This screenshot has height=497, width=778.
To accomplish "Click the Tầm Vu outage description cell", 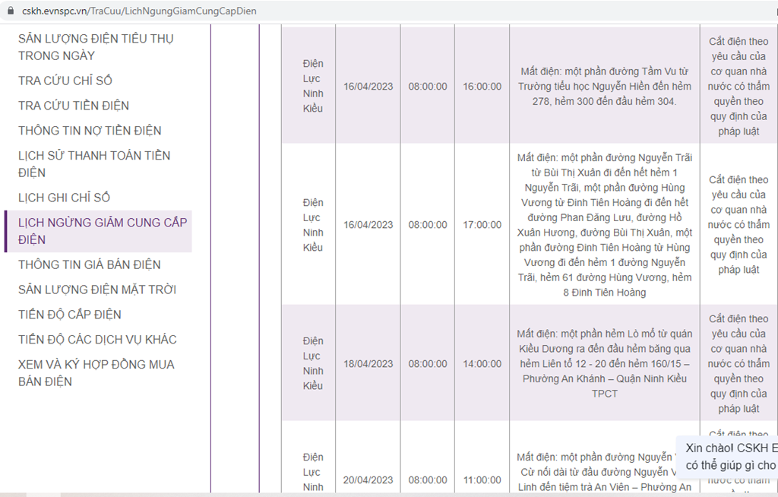I will pyautogui.click(x=604, y=87).
